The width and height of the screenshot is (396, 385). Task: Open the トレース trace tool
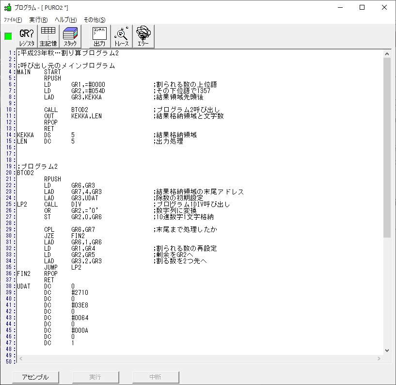[122, 36]
